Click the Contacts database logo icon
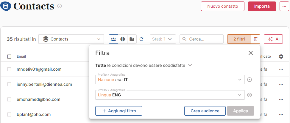Screen dimensions: 290x123 click(6, 6)
